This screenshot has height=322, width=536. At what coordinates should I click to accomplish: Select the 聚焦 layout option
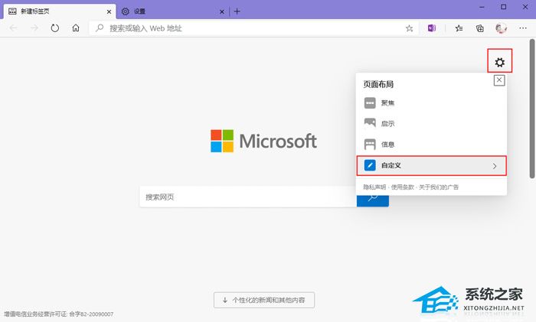(x=431, y=102)
